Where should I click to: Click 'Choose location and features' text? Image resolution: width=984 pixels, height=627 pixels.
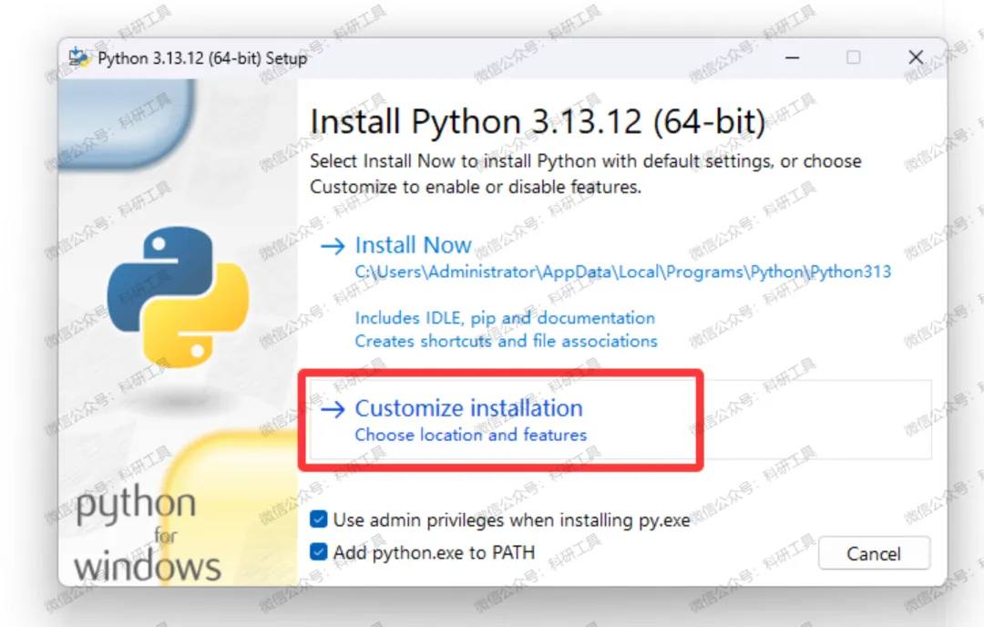tap(471, 435)
